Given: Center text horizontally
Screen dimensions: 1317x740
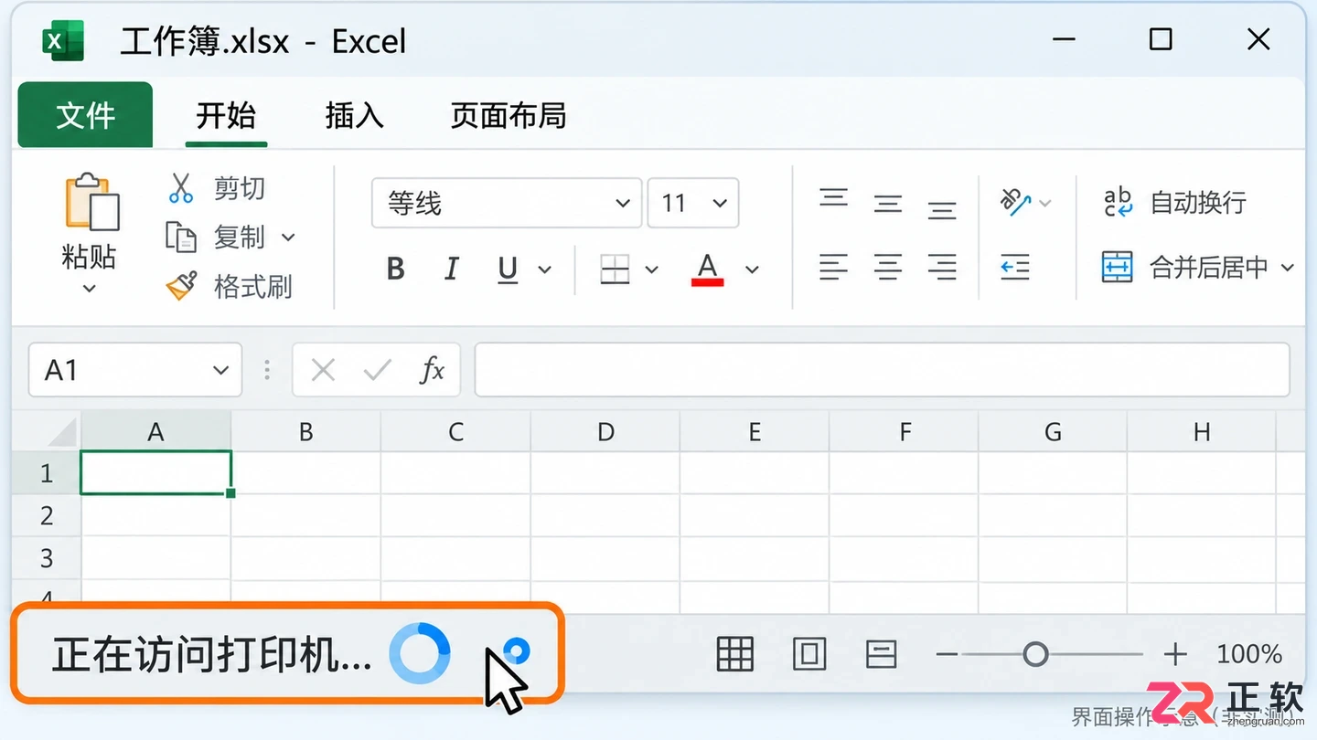Looking at the screenshot, I should click(x=888, y=268).
